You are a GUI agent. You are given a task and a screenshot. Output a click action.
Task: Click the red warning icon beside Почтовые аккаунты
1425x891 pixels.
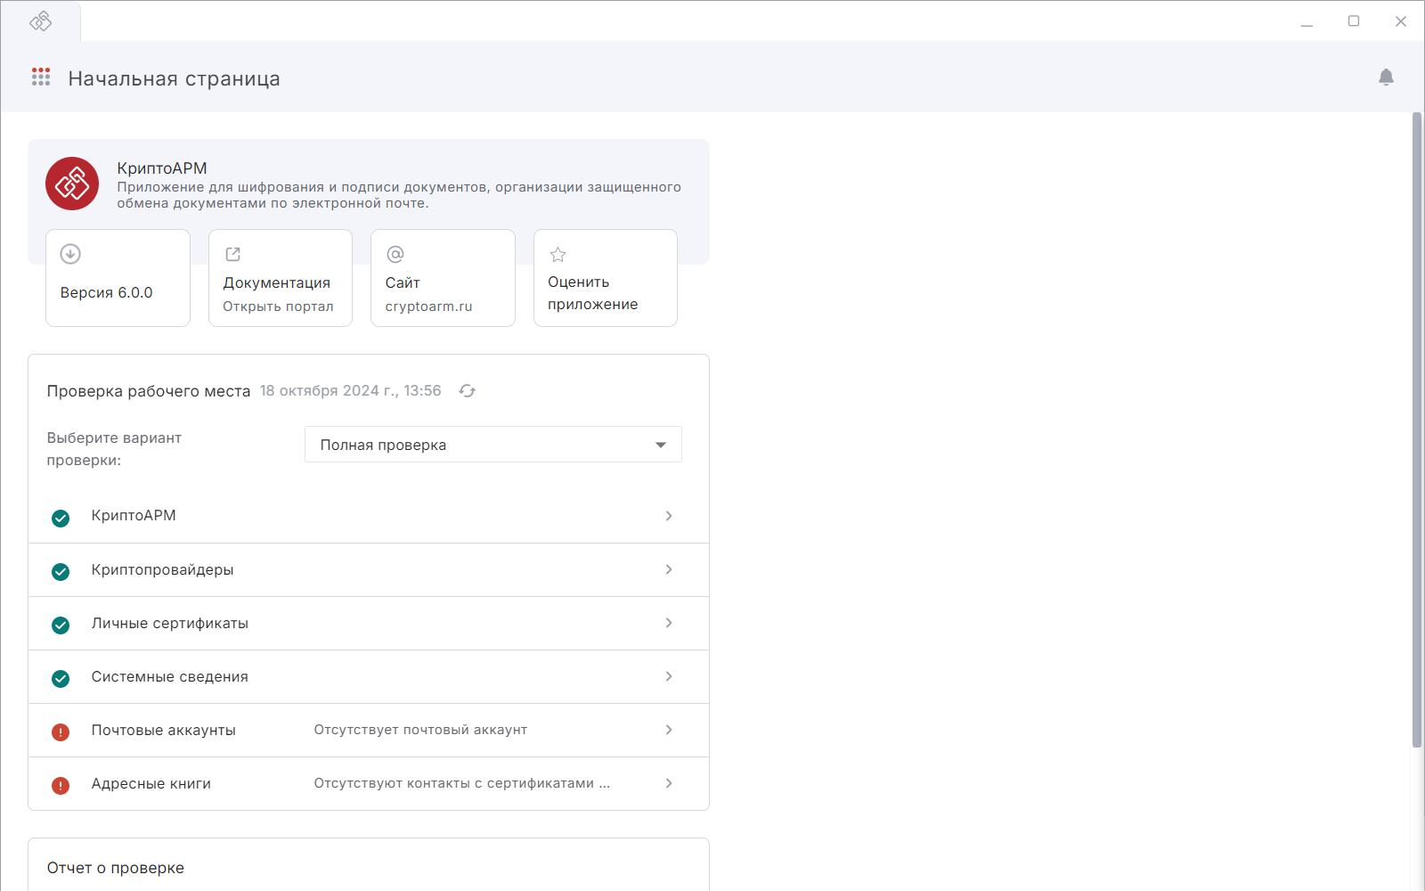(x=61, y=732)
